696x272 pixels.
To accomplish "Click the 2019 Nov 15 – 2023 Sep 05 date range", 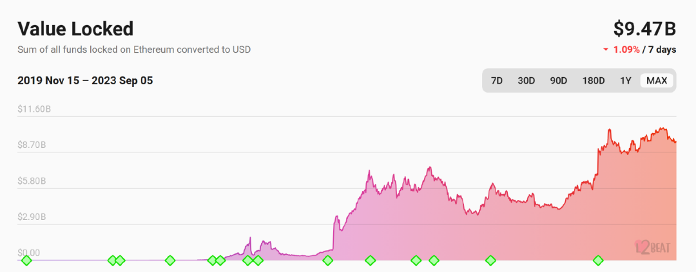I will click(85, 80).
